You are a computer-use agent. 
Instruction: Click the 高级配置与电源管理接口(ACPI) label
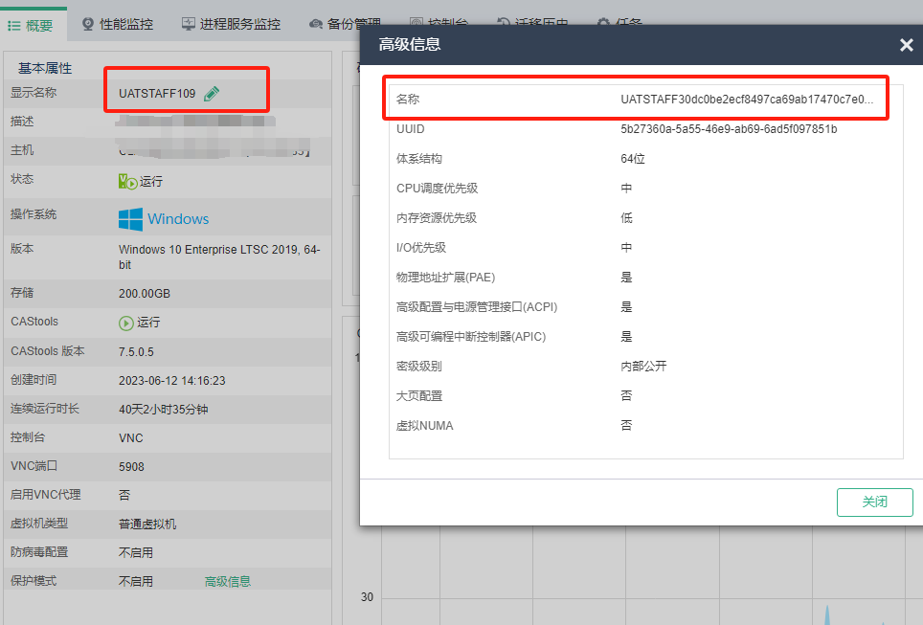476,306
